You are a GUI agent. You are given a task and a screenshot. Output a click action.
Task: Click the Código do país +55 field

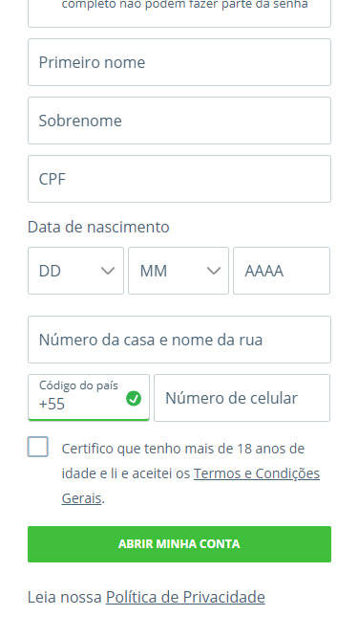89,398
